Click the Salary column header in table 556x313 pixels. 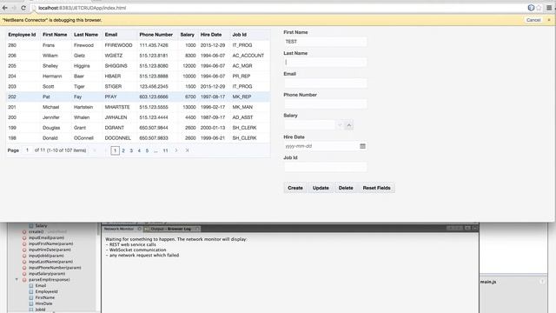tap(188, 35)
